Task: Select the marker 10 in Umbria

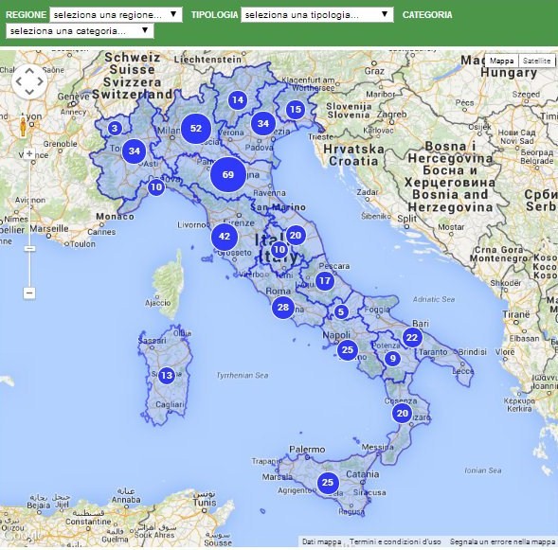Action: pyautogui.click(x=279, y=250)
